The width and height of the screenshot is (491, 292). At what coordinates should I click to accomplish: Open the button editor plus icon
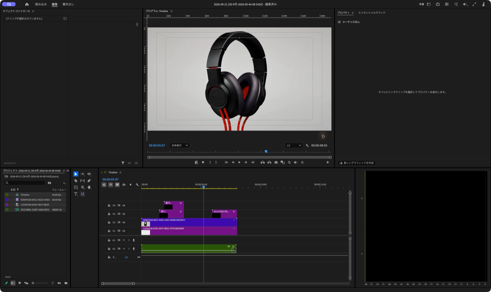pyautogui.click(x=327, y=162)
